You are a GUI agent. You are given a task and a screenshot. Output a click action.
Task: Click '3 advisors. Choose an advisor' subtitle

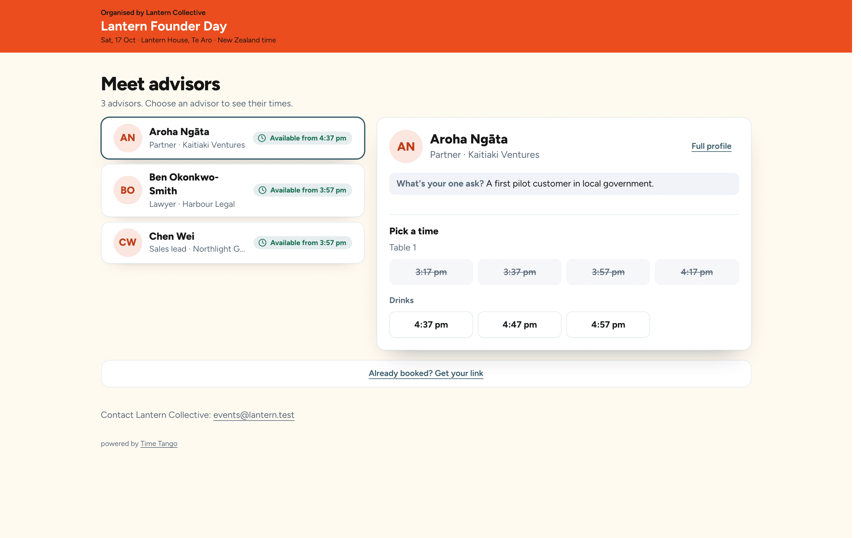pyautogui.click(x=197, y=103)
